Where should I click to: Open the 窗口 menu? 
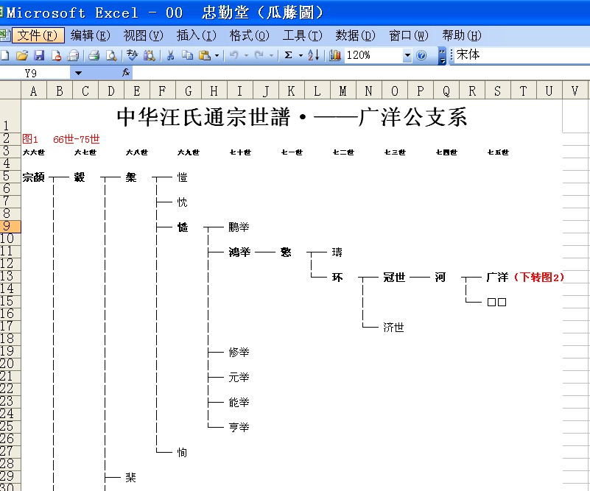pyautogui.click(x=410, y=35)
